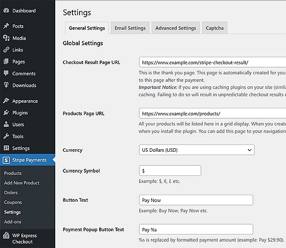This screenshot has height=248, width=286.
Task: Switch to the General Settings tab
Action: click(x=87, y=28)
